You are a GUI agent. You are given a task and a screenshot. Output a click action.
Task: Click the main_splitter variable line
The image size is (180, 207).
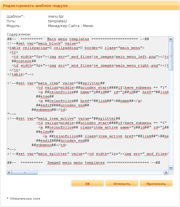point(83,154)
